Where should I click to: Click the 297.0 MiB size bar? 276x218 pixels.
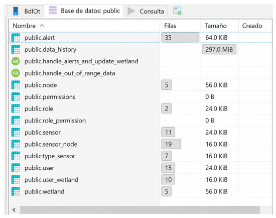point(219,49)
